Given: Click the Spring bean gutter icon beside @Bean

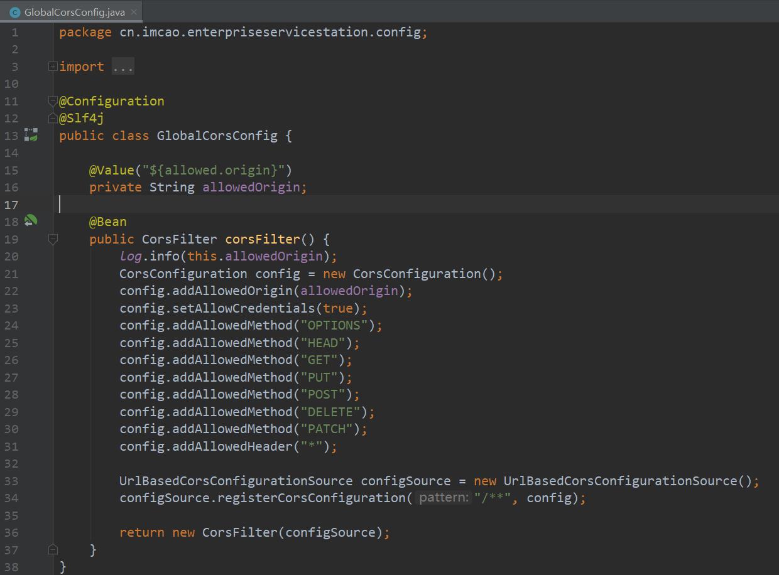Looking at the screenshot, I should pos(31,221).
